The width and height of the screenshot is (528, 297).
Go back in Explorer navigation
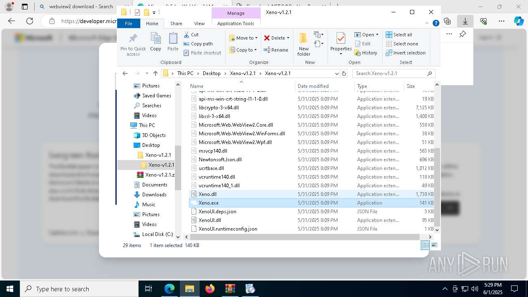(125, 73)
